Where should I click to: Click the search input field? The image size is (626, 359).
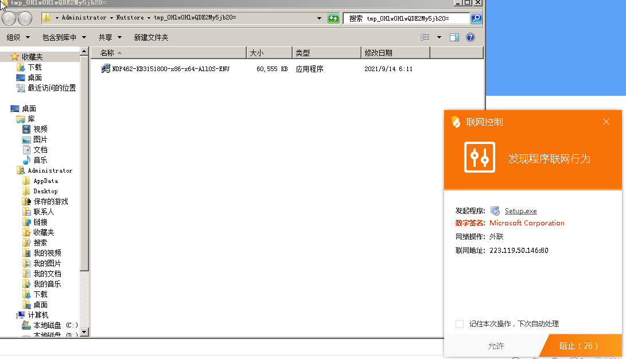pos(406,18)
